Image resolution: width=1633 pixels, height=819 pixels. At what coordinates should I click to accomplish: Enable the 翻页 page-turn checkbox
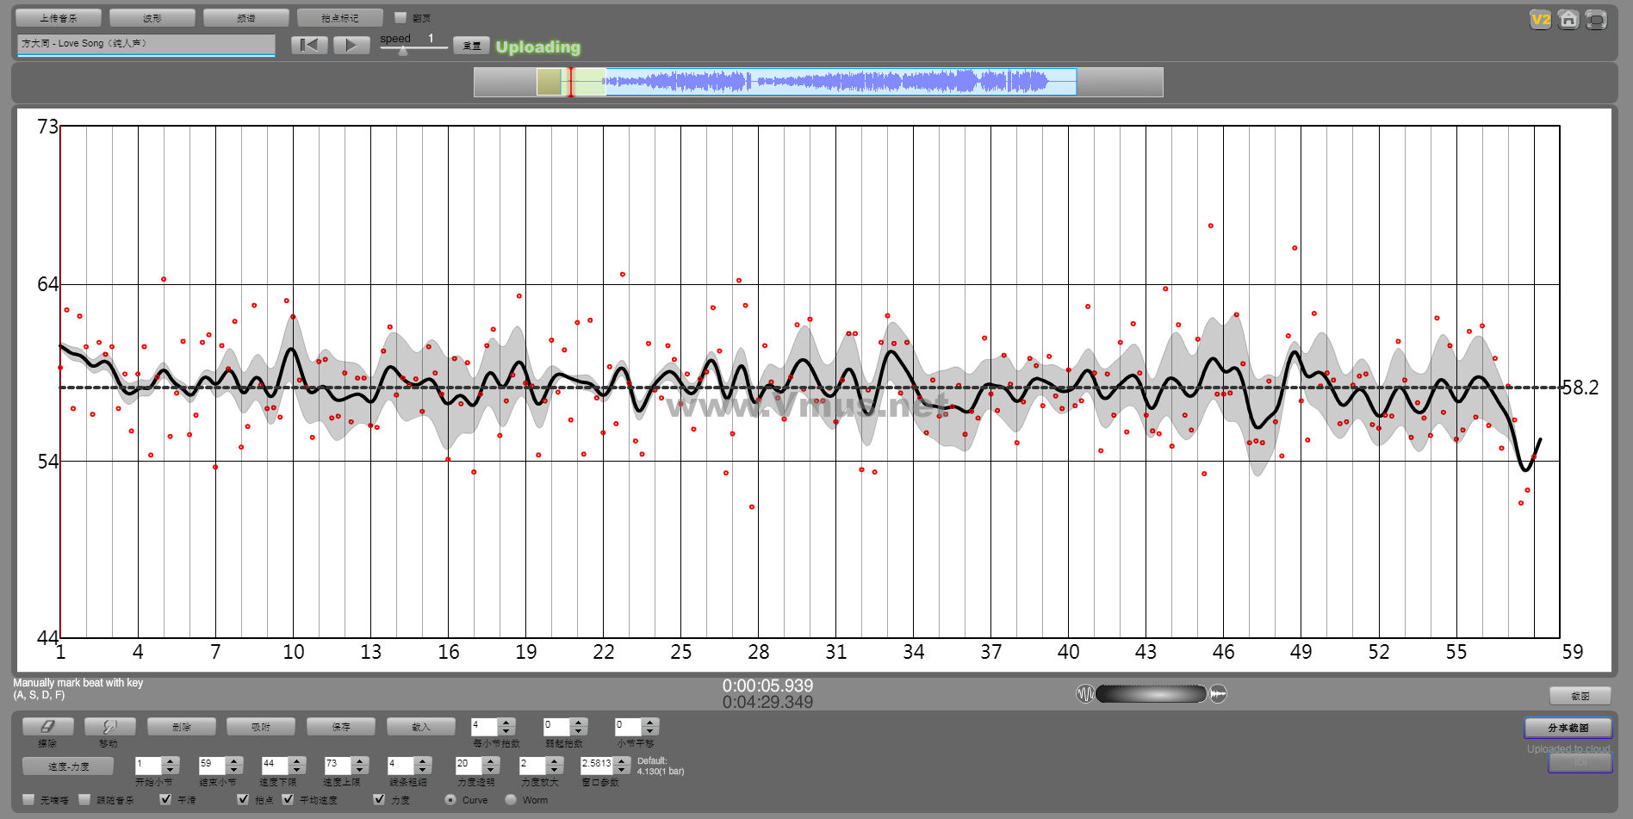pos(400,17)
